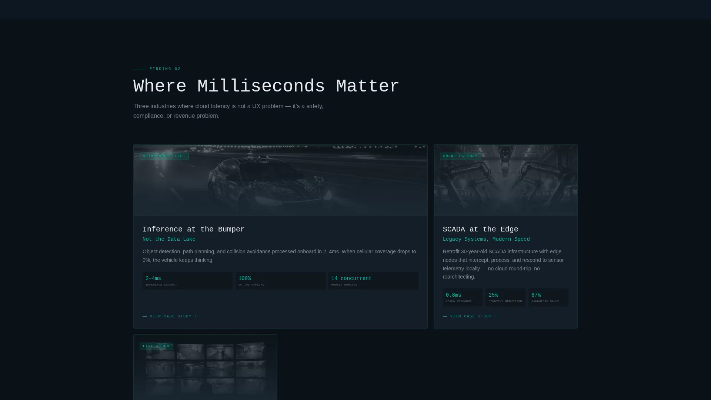
Task: Click the 'Retrofit 30-year-old SCADA infrastructure' description
Action: pos(503,264)
